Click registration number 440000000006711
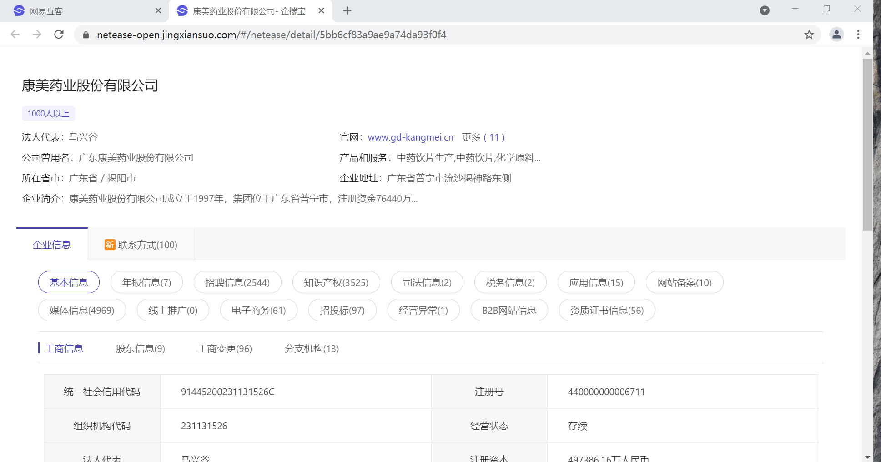881x462 pixels. tap(606, 392)
